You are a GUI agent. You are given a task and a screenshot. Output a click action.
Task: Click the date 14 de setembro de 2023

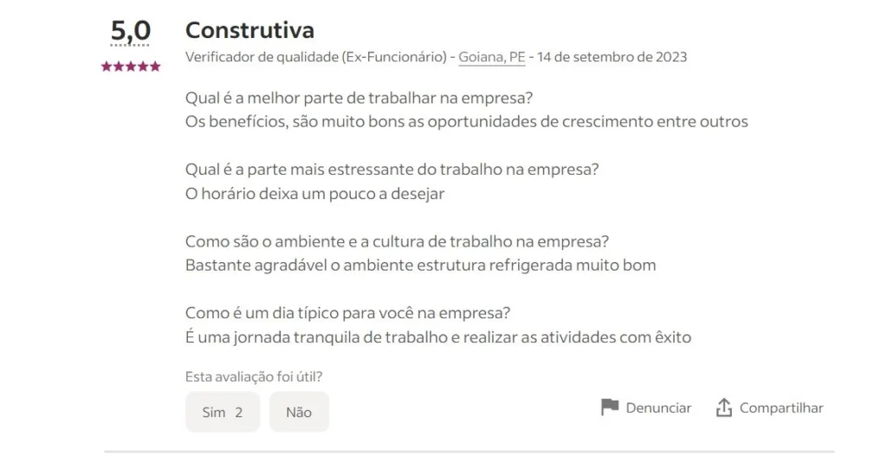click(x=612, y=57)
